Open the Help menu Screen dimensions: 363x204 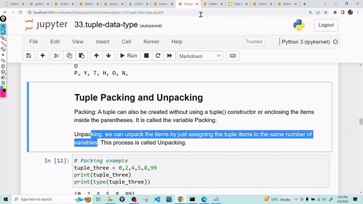[x=177, y=41]
